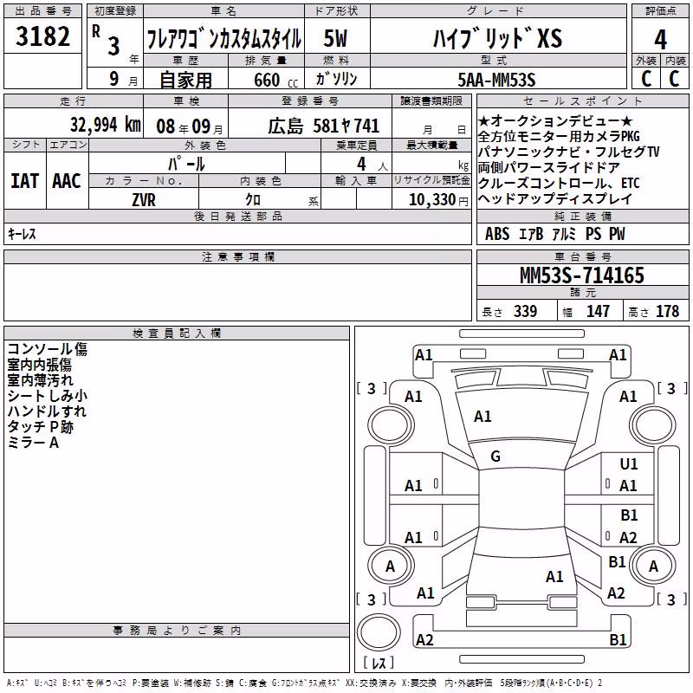The width and height of the screenshot is (693, 693).
Task: Click inspector note シートしみ小
Action: (x=48, y=396)
